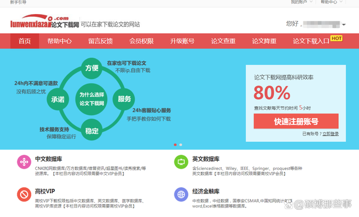Click the green English database monitor icon
359x217 pixels.
[181, 162]
